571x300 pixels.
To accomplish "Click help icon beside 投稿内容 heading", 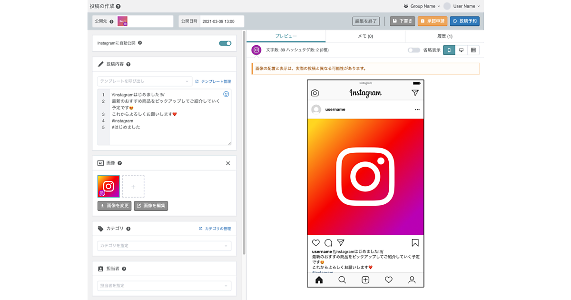I will (128, 64).
